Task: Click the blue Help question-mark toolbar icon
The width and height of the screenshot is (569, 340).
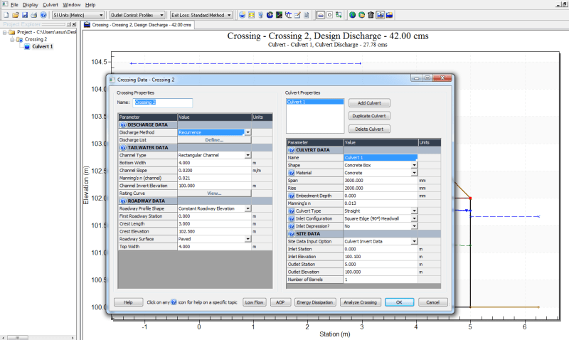Action: (x=43, y=15)
